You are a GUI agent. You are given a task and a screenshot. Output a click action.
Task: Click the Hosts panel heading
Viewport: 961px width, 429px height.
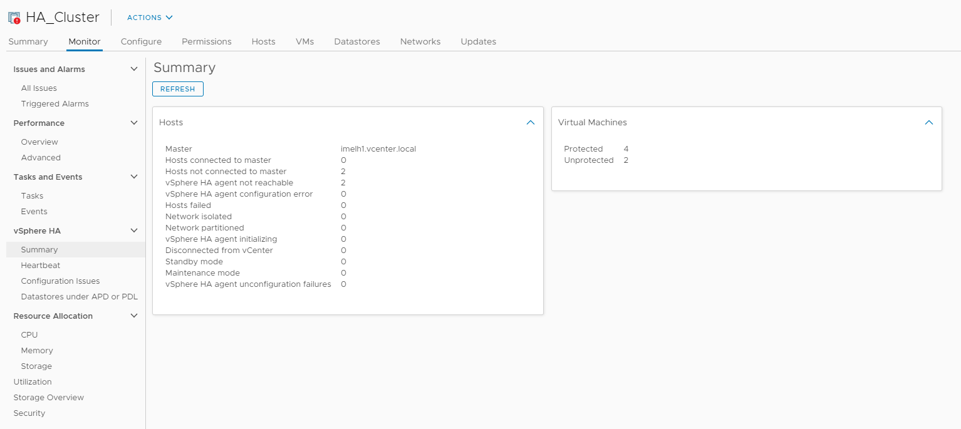[x=171, y=123]
